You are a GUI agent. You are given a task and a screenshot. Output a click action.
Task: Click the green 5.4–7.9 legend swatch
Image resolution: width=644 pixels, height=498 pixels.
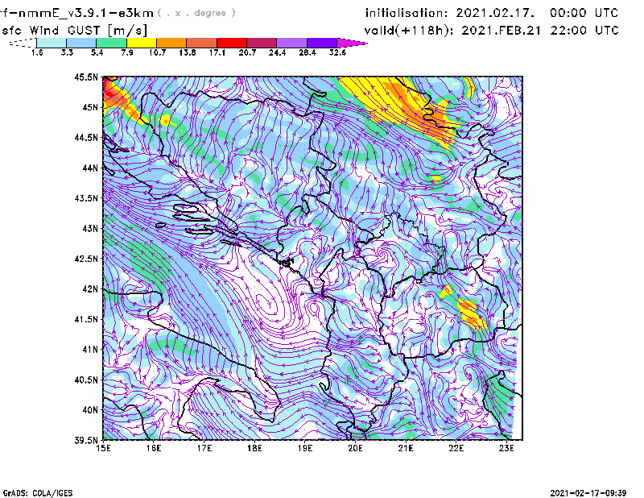[111, 43]
